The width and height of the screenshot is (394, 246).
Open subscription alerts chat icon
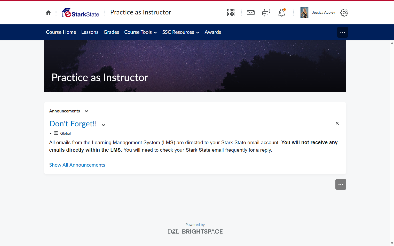[x=266, y=13]
